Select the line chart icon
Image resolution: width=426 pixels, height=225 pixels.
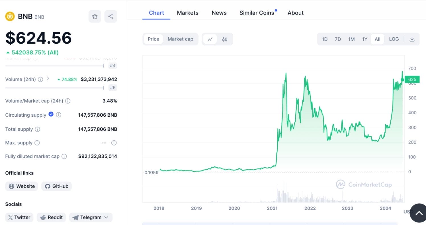[x=210, y=39]
